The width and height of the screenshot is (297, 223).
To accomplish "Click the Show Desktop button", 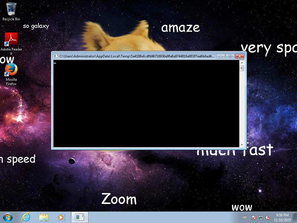I will tap(295, 217).
